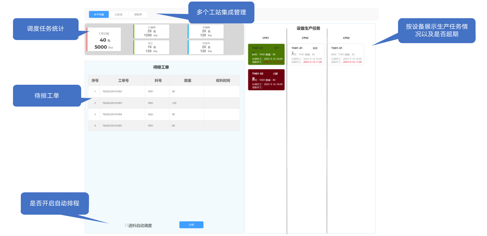This screenshot has width=487, height=236.
Task: Enable the 进料自动调度 checkbox
Action: (126, 225)
